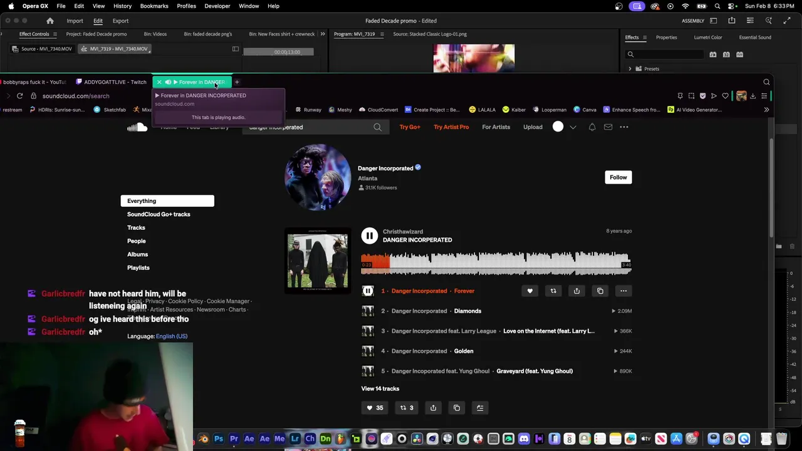Open more options for Forever track
Image resolution: width=802 pixels, height=451 pixels.
623,291
